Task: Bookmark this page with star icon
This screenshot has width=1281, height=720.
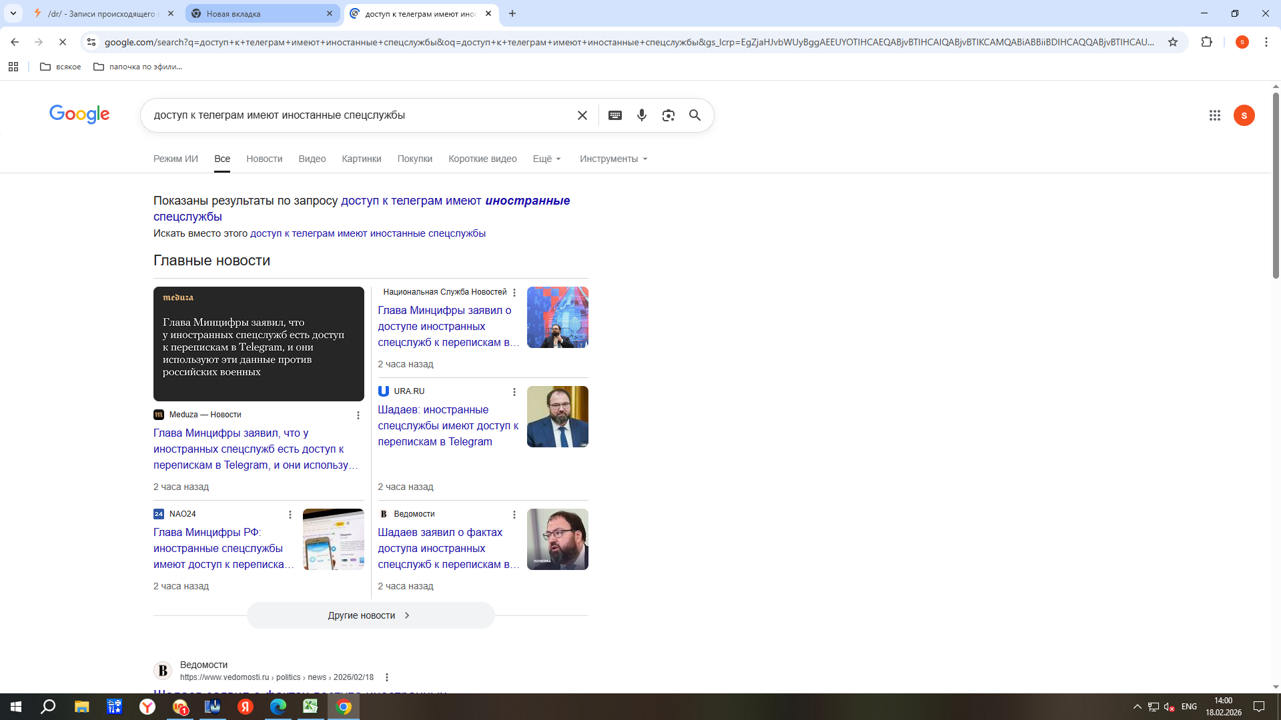Action: 1172,42
